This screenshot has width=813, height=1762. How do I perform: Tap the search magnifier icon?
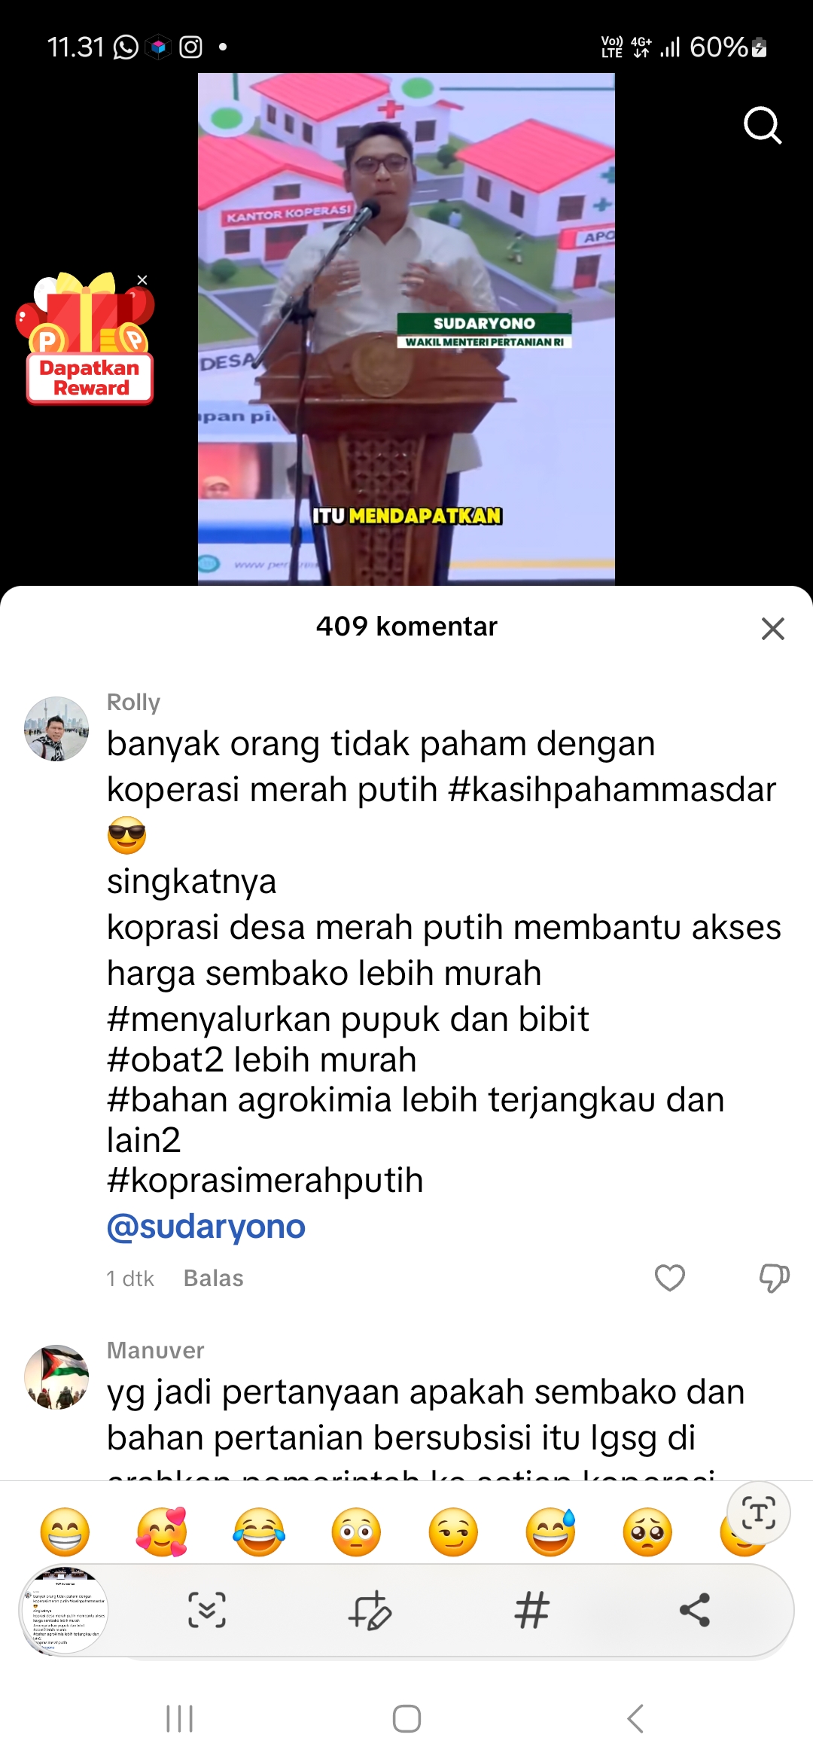click(763, 125)
